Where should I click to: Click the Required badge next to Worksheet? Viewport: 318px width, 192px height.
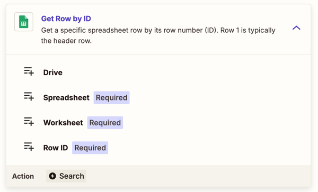point(105,123)
